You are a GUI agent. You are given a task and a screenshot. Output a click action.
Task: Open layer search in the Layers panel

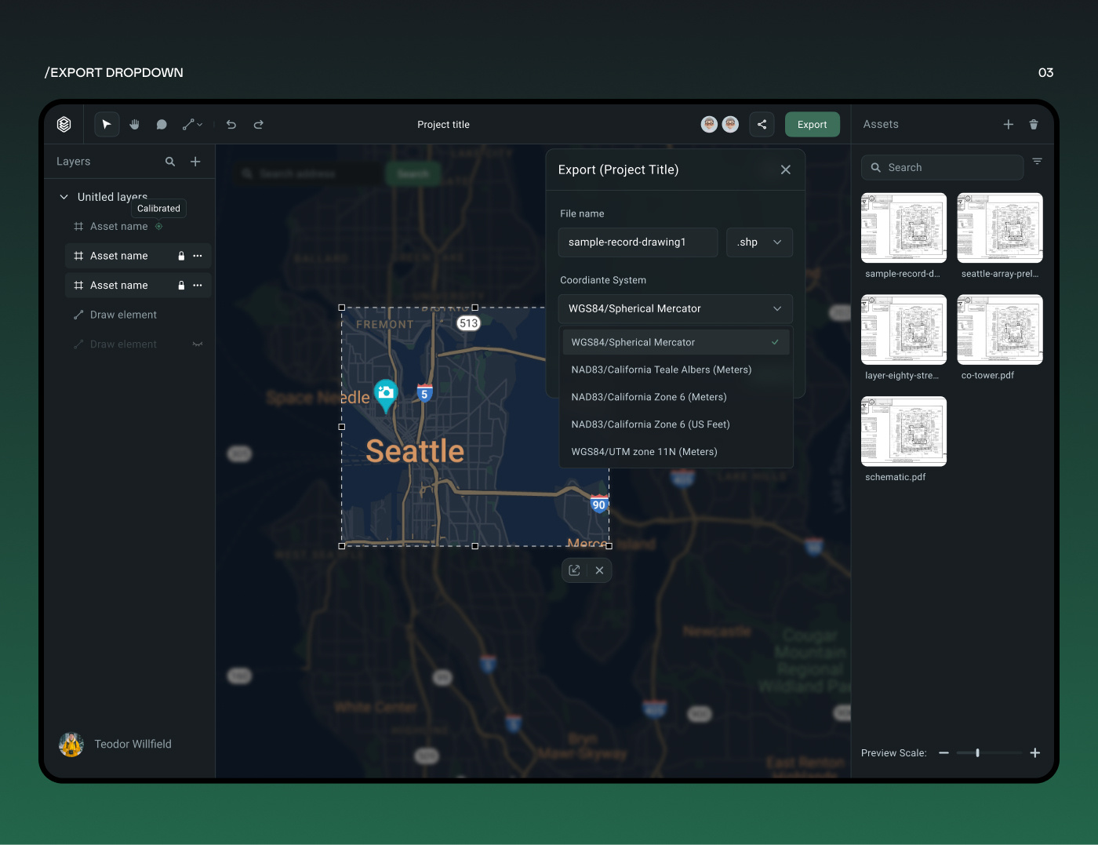169,162
